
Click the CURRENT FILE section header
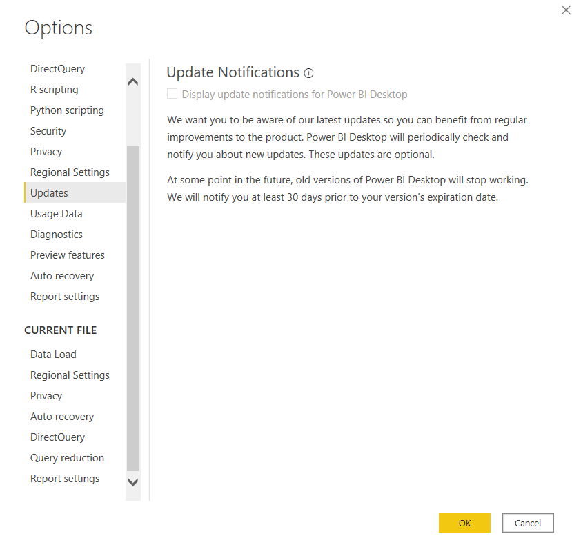click(61, 330)
